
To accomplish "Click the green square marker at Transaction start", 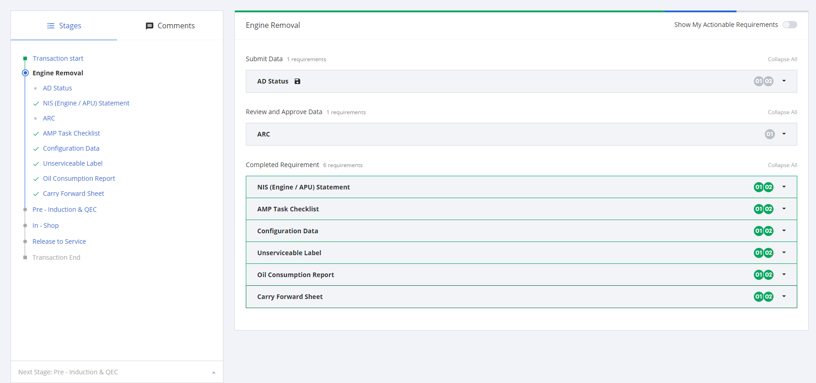I will coord(25,58).
